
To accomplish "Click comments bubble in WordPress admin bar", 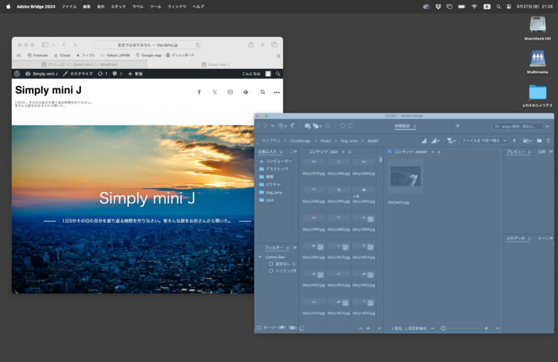I will (x=114, y=74).
